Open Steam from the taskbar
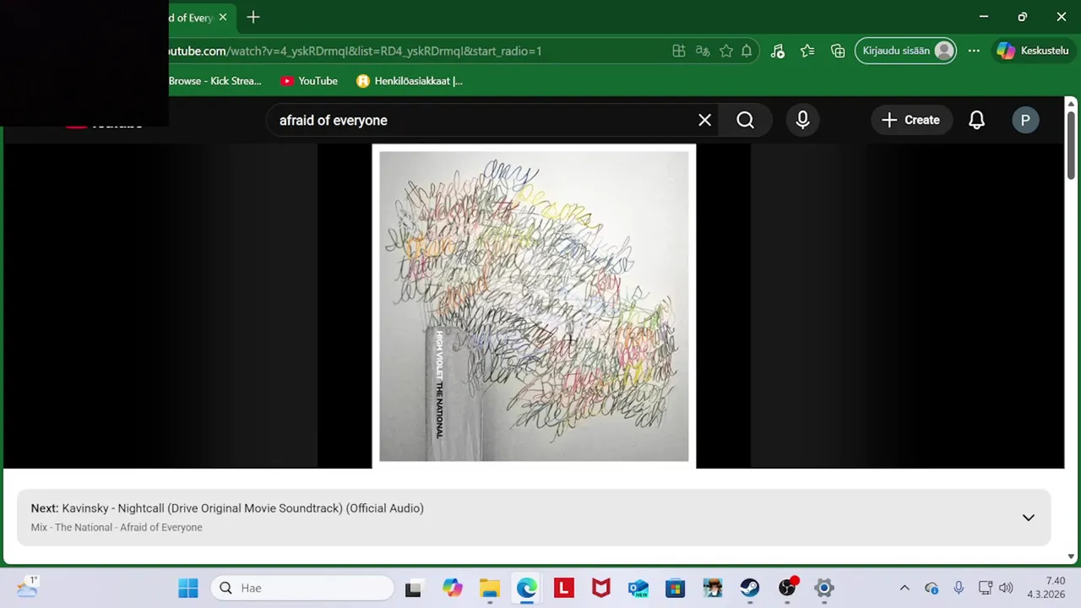This screenshot has height=608, width=1081. click(750, 588)
